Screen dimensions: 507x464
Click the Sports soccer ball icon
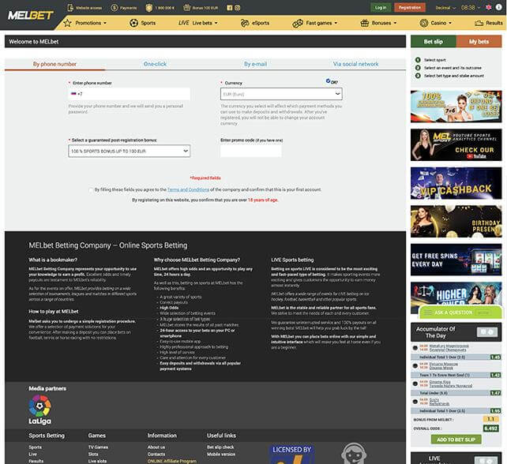point(133,23)
